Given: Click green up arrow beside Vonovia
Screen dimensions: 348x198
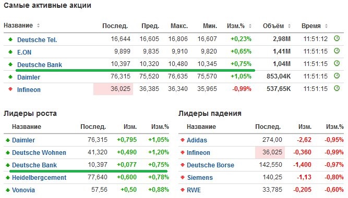Looking at the screenshot, I should pos(8,190).
